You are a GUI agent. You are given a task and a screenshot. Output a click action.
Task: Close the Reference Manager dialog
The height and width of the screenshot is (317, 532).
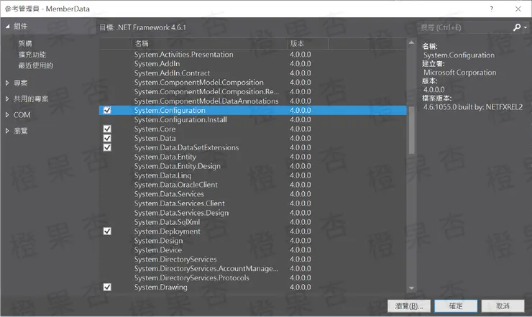click(x=518, y=9)
